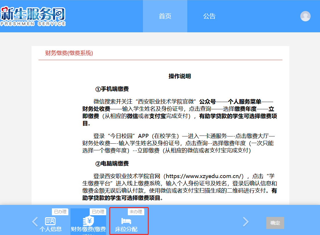Screen dimensions: 320x235
Task: Click the 操作说明 title text
Action: (180, 76)
